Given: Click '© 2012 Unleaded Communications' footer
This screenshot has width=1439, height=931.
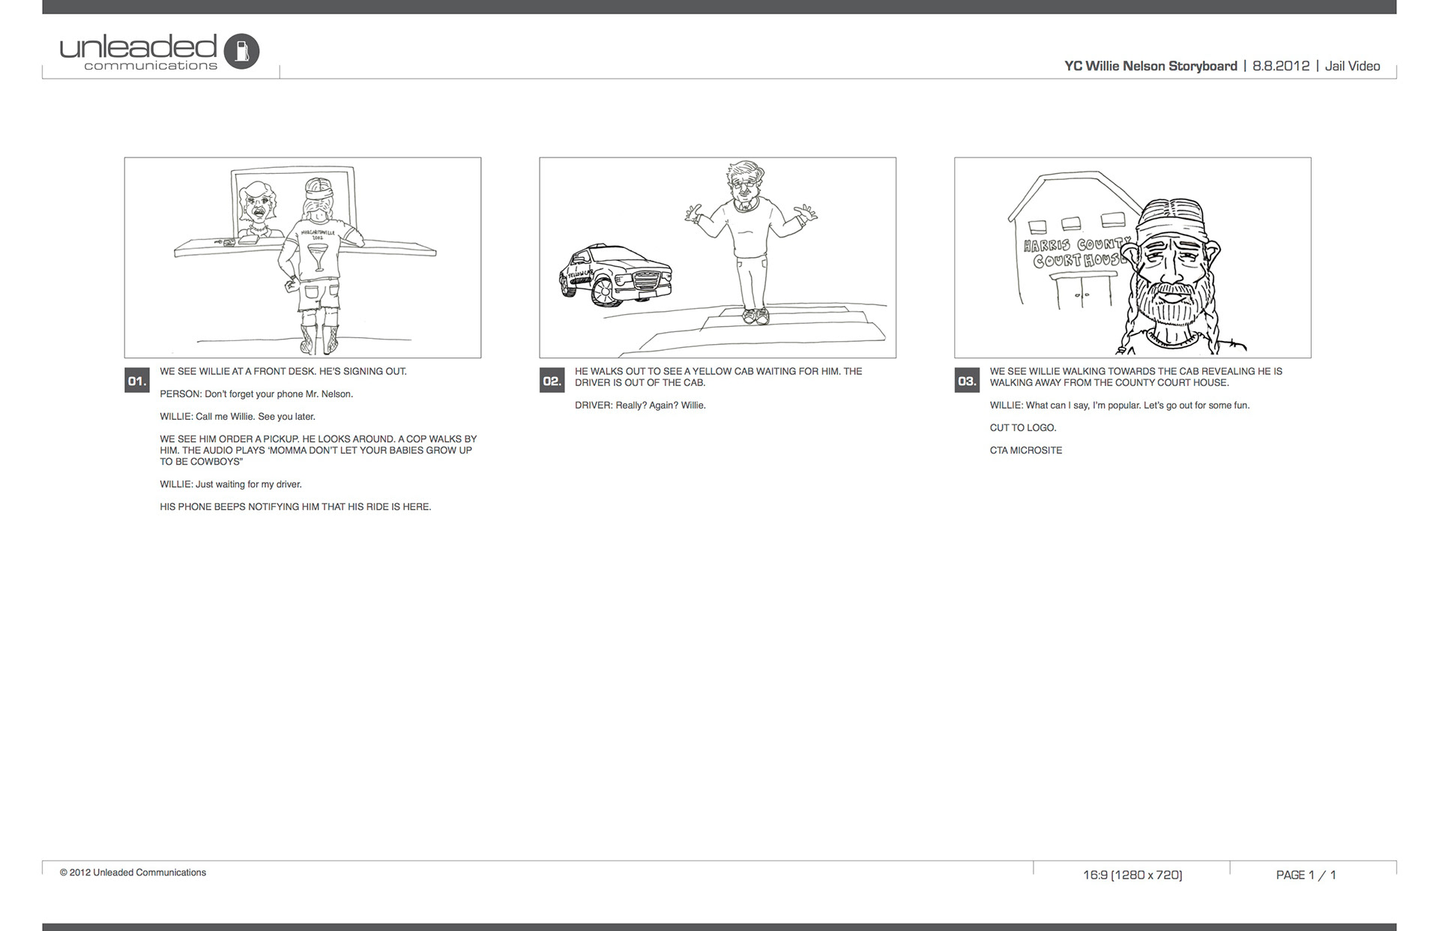Looking at the screenshot, I should pos(133,873).
